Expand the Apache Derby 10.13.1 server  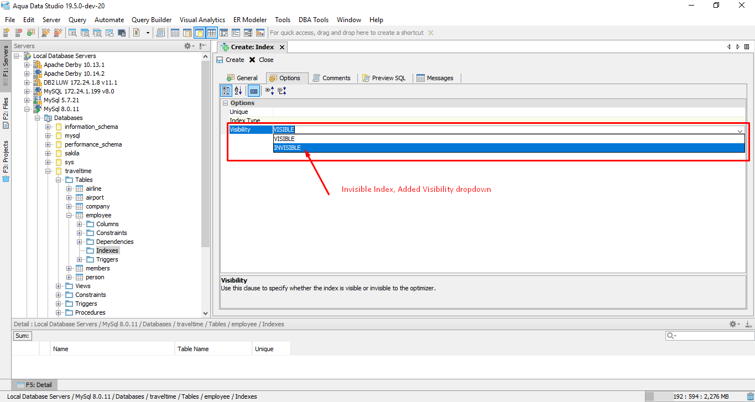tap(27, 65)
